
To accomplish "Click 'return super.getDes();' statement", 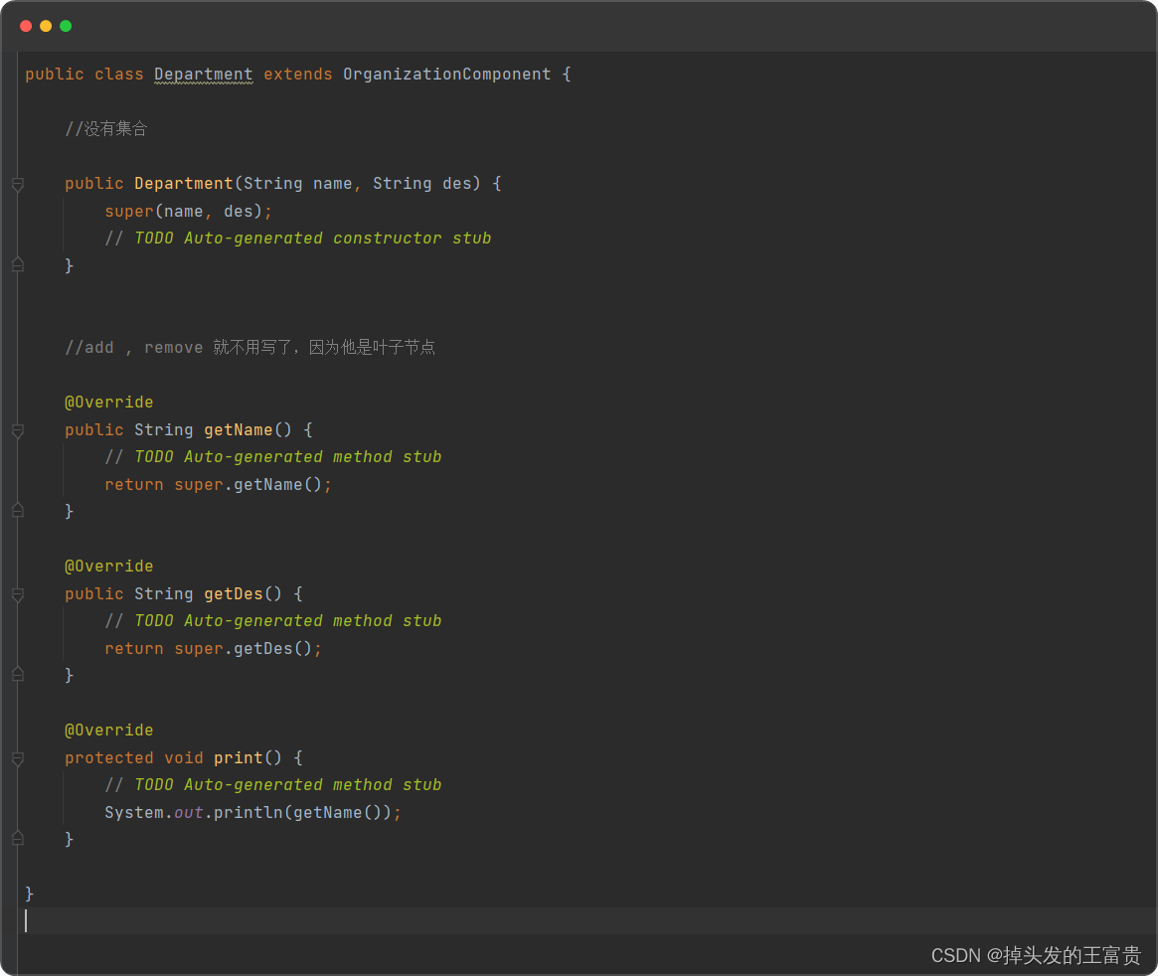I will pyautogui.click(x=213, y=648).
